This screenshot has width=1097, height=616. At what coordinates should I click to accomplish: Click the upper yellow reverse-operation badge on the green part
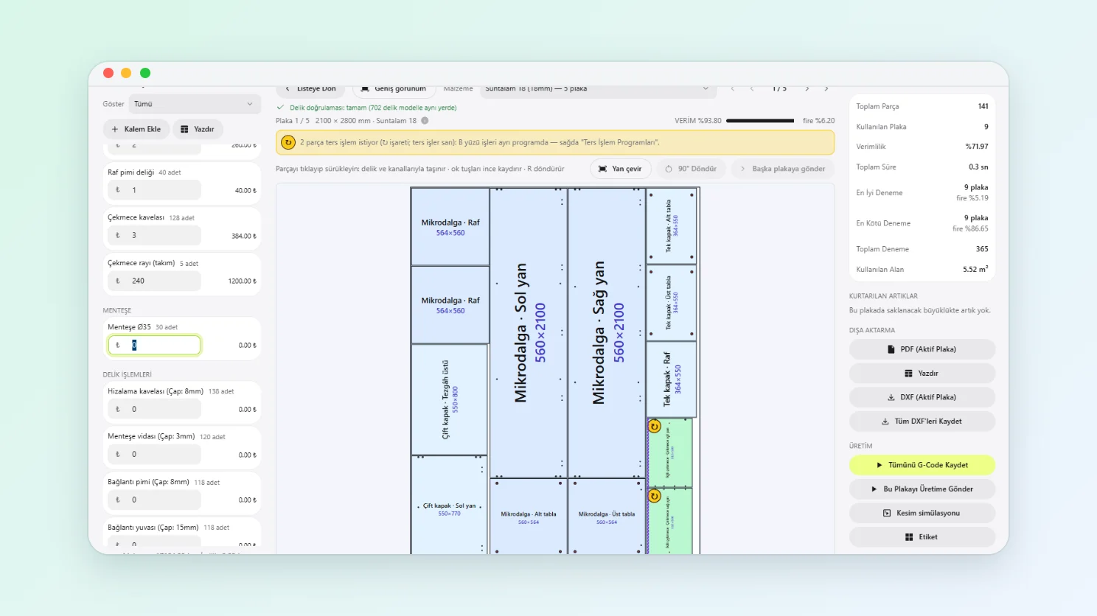click(654, 427)
